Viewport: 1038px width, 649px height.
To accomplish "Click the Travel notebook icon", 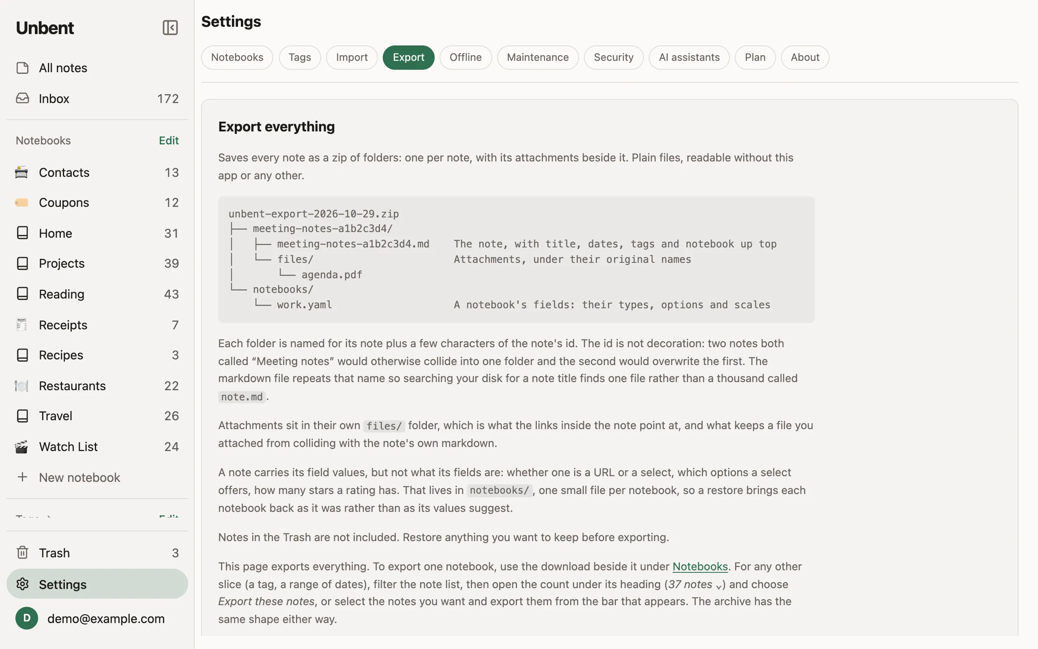I will click(22, 416).
